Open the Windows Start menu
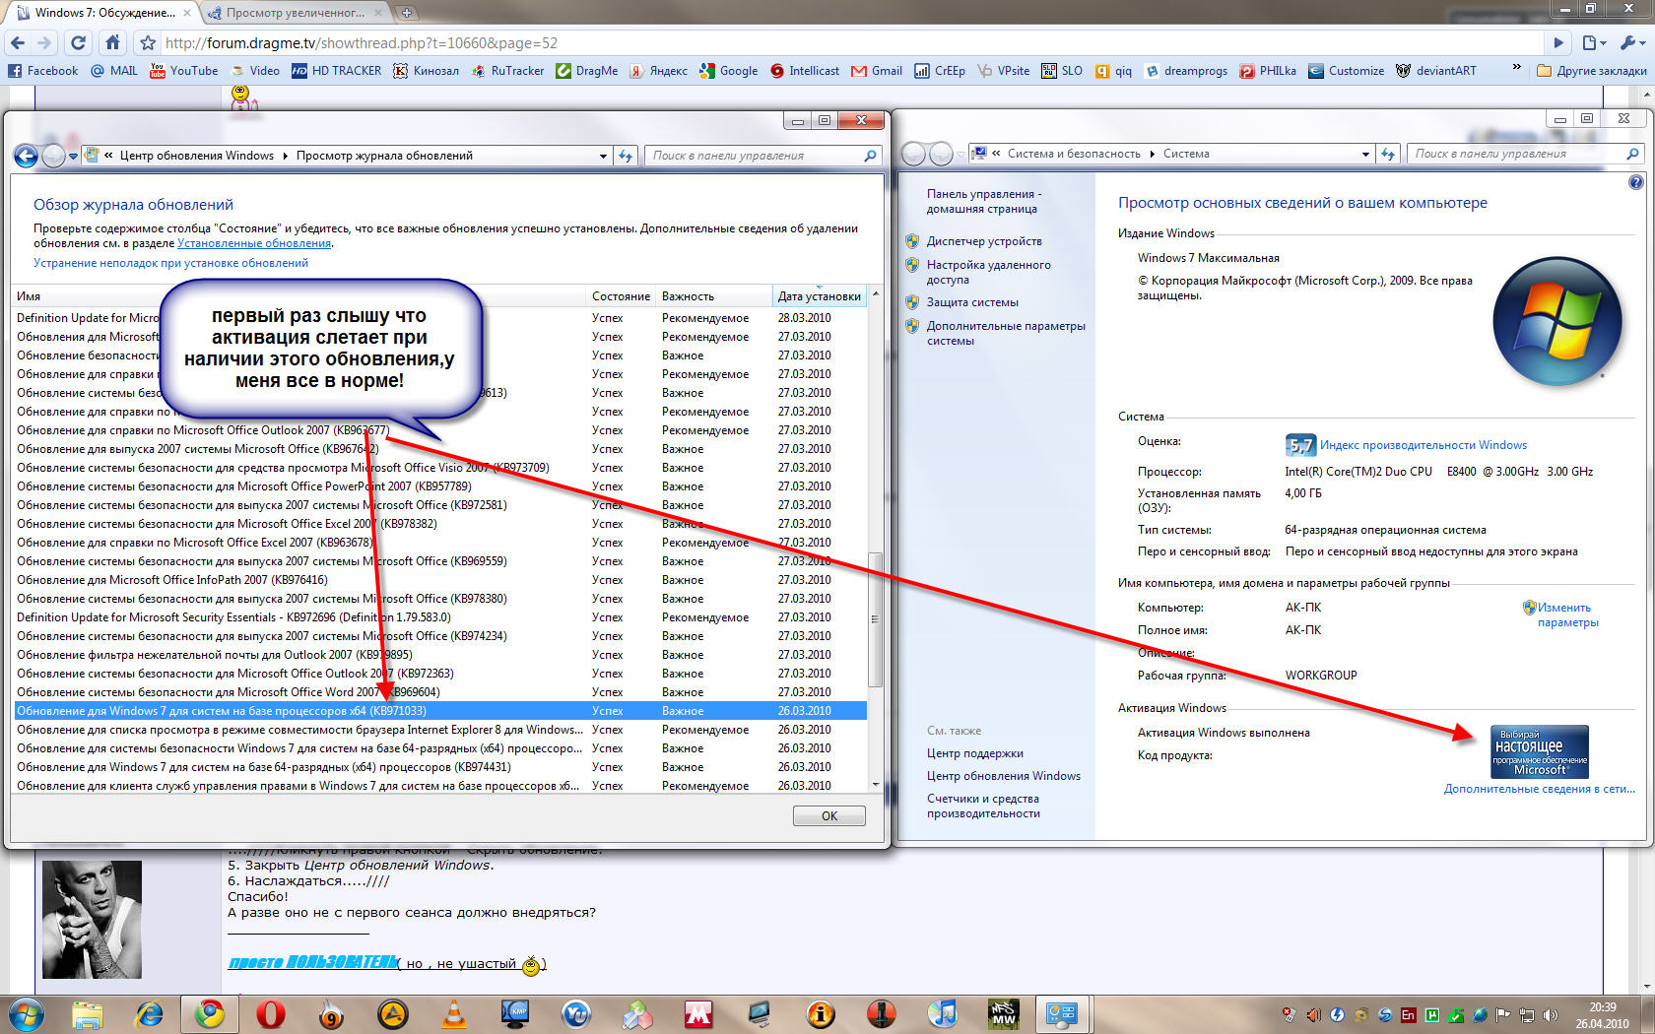The height and width of the screenshot is (1034, 1655). pyautogui.click(x=25, y=1013)
